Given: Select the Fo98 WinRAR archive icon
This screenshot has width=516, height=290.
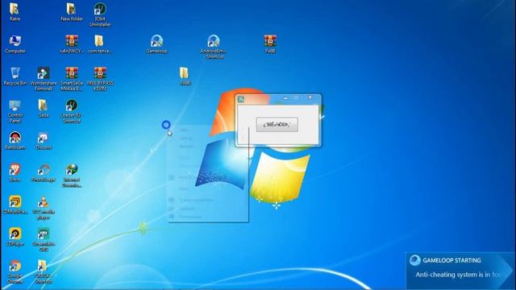Looking at the screenshot, I should 270,44.
